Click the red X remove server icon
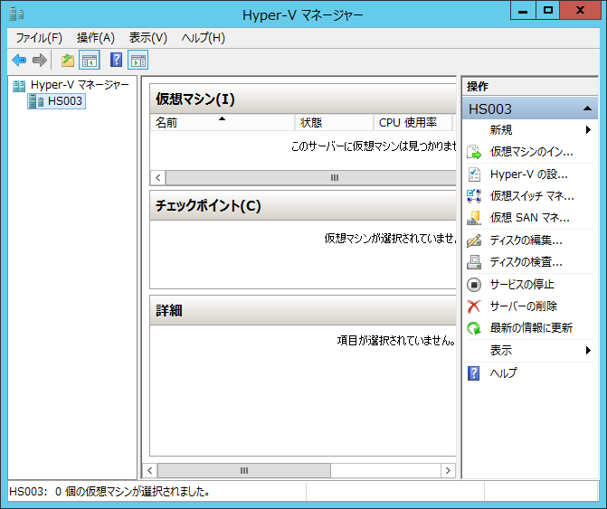 coord(474,306)
